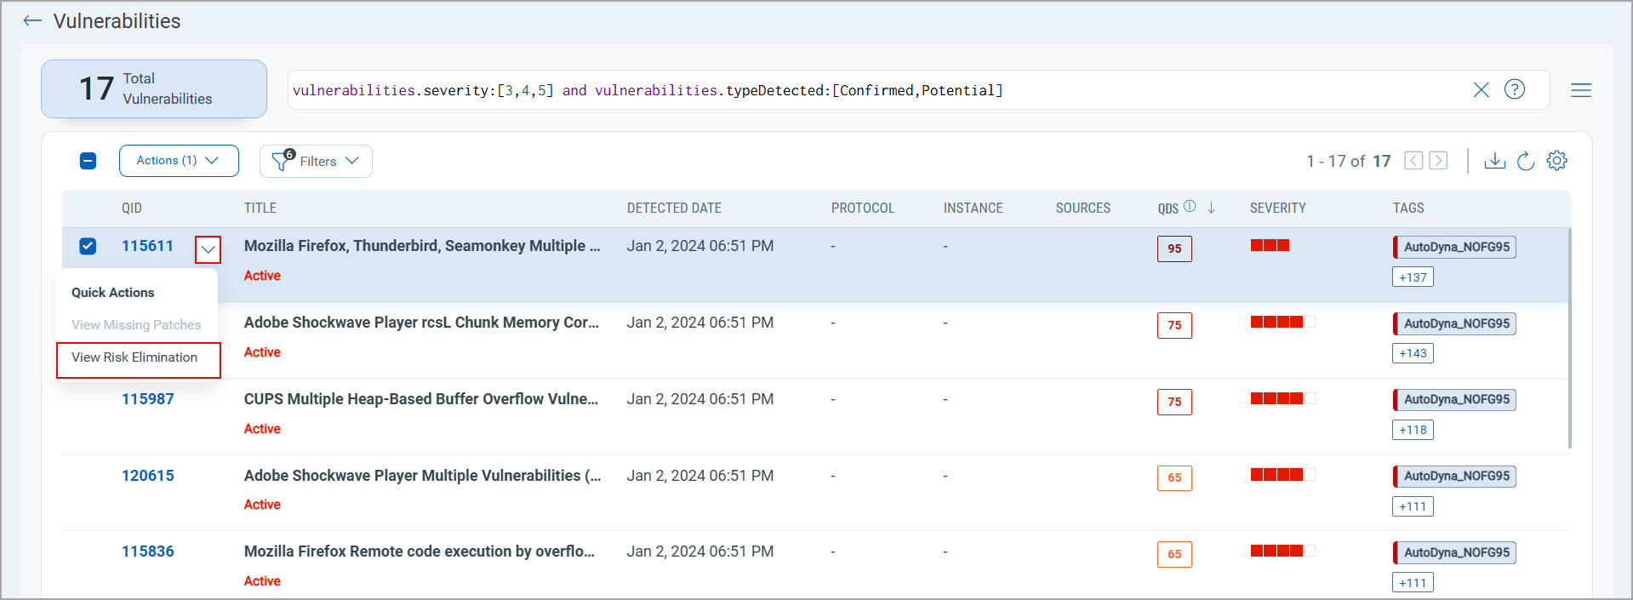Select View Risk Elimination from Quick Actions

click(134, 358)
